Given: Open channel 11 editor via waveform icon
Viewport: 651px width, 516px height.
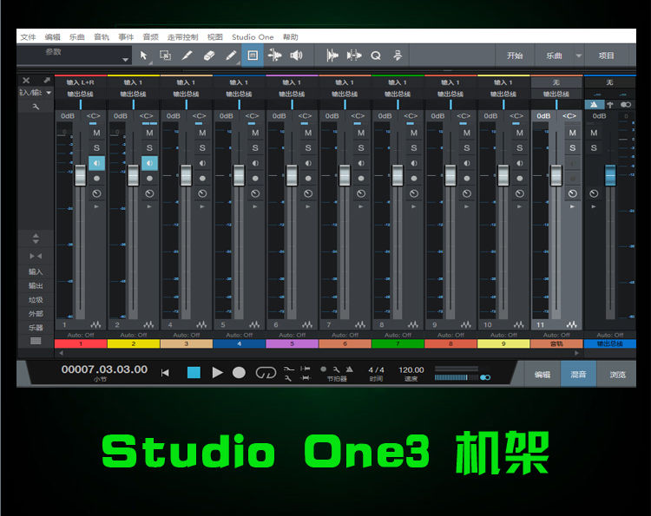Looking at the screenshot, I should click(572, 324).
